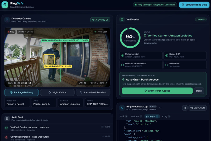Click check icon beside Manifest cross-check
This screenshot has width=211, height=141.
(123, 65)
